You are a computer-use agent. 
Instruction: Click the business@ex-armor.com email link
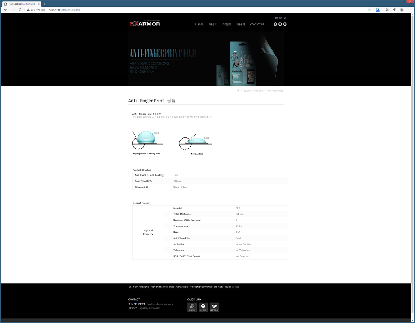pyautogui.click(x=160, y=304)
